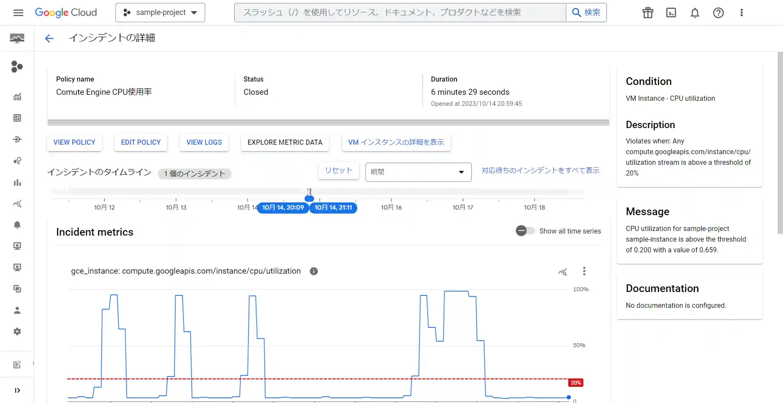Screen dimensions: 783x403
Task: Open chart in Metrics Explorer icon
Action: [x=562, y=272]
